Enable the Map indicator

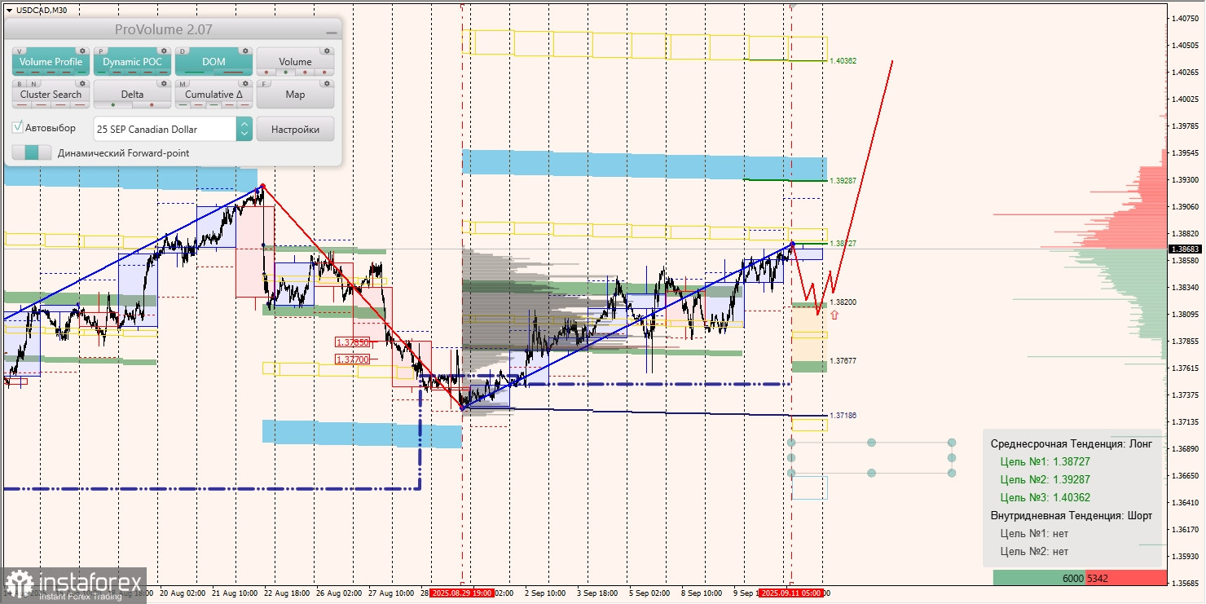coord(295,94)
